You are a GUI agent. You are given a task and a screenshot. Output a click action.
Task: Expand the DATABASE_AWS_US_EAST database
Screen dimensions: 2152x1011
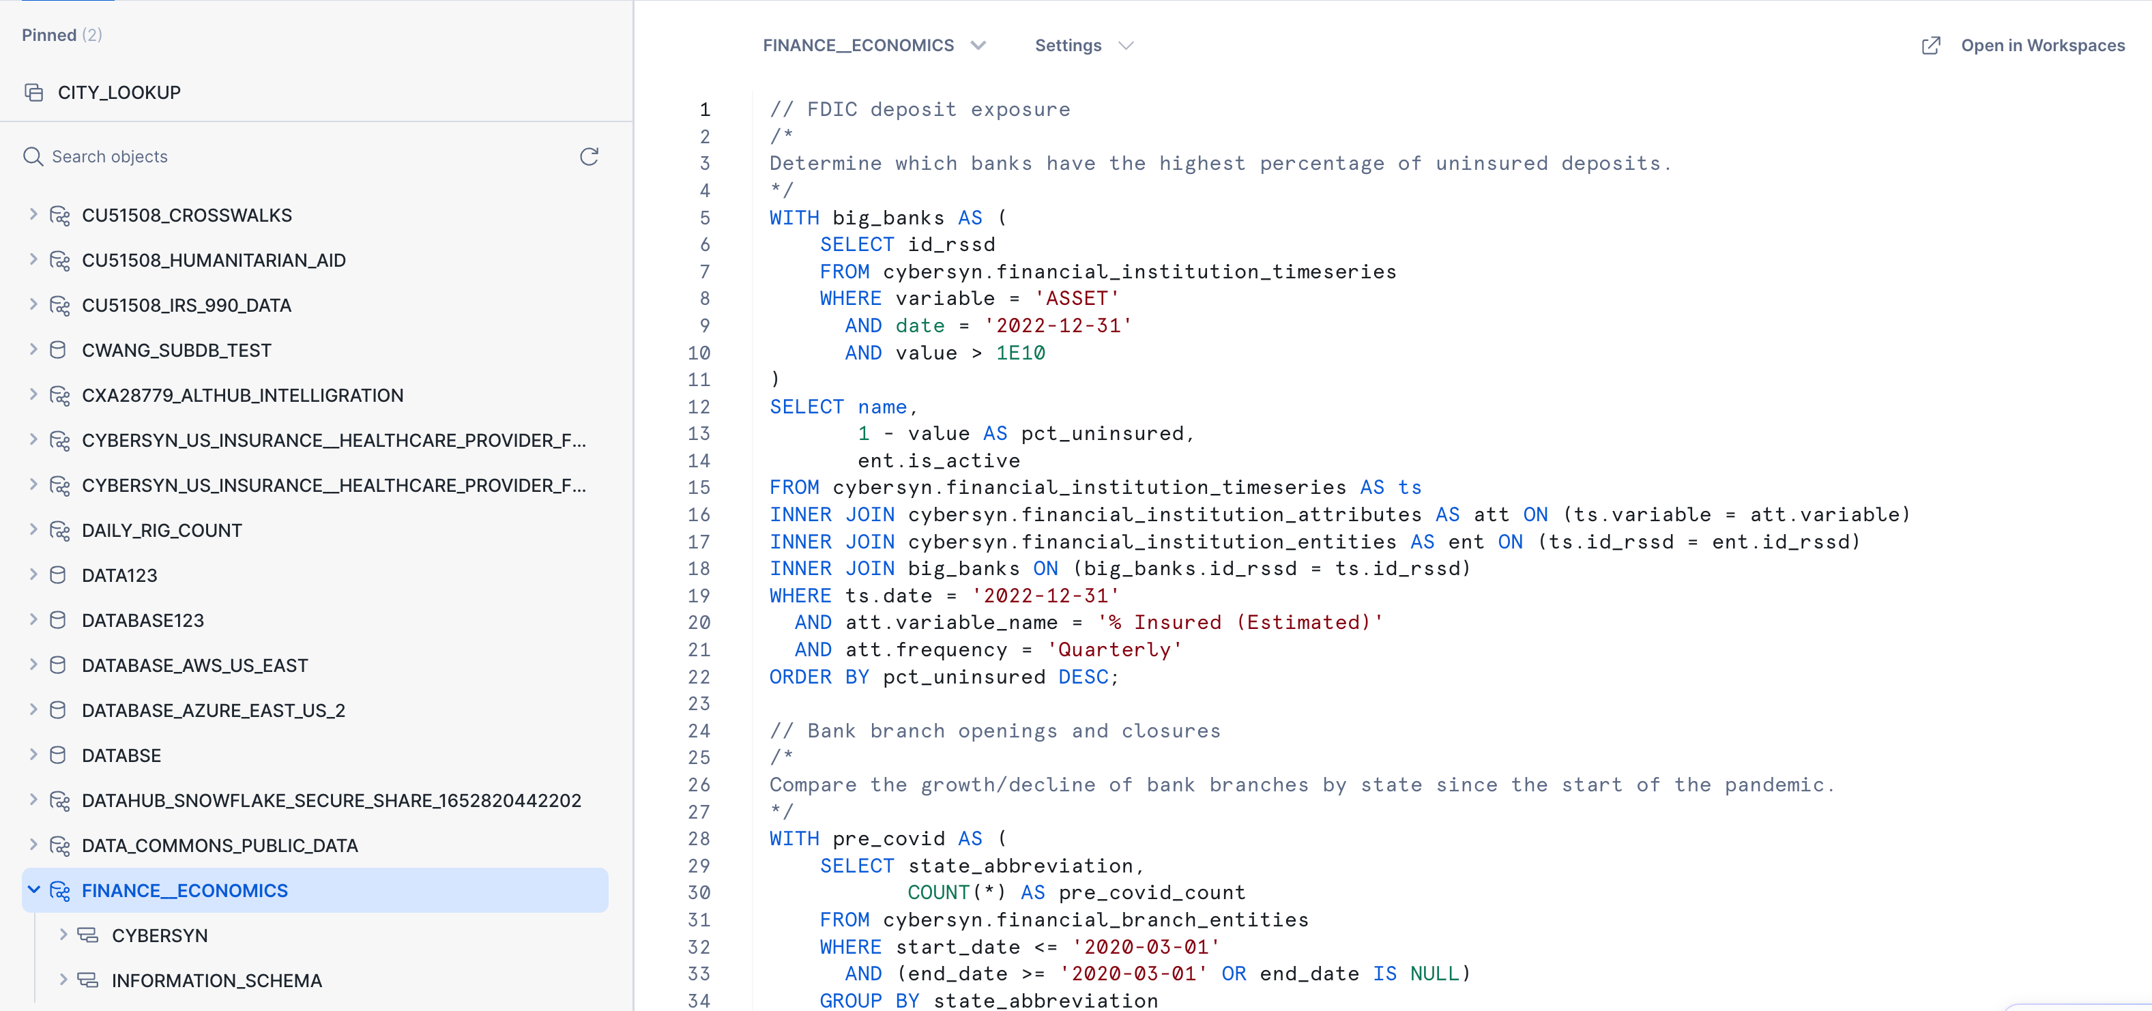pyautogui.click(x=33, y=664)
